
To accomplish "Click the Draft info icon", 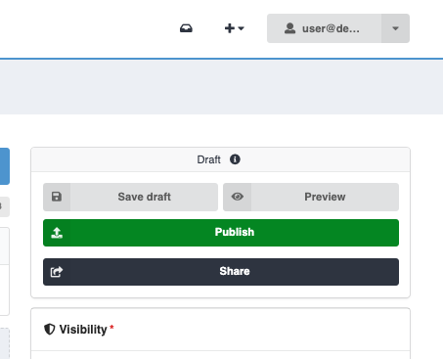I will [x=235, y=159].
